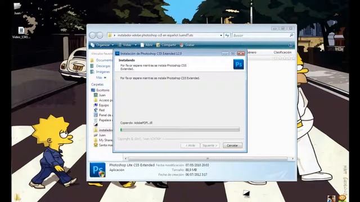Viewport: 360px width, 202px height.
Task: Click the Compartir toolbar button
Action: 166,45
